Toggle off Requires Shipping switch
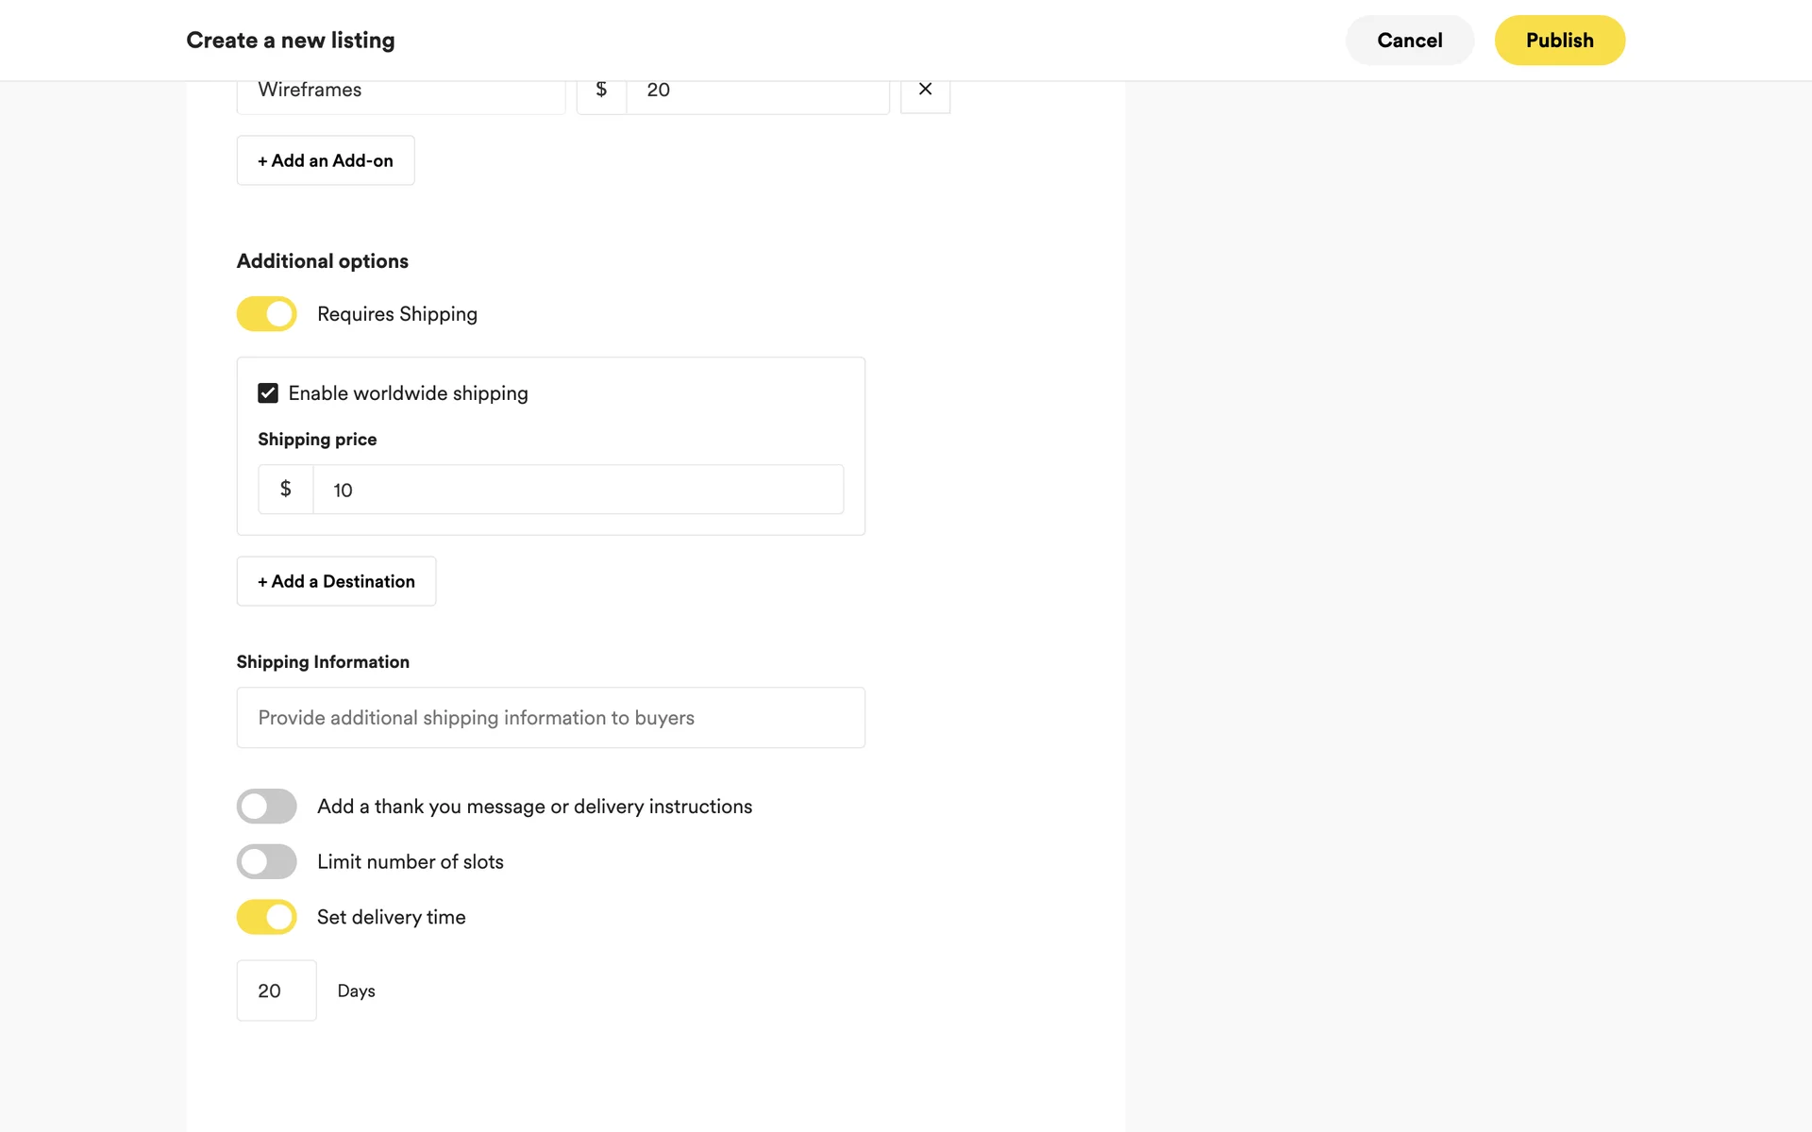 tap(266, 314)
